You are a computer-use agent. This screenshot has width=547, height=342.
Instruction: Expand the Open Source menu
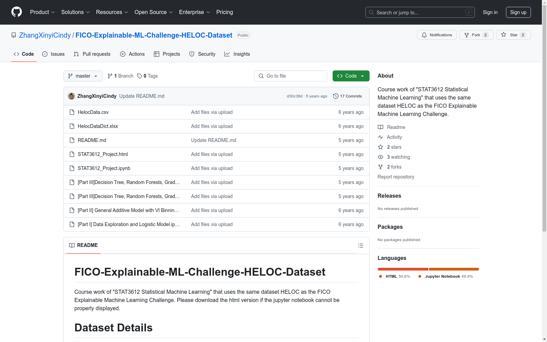click(154, 12)
